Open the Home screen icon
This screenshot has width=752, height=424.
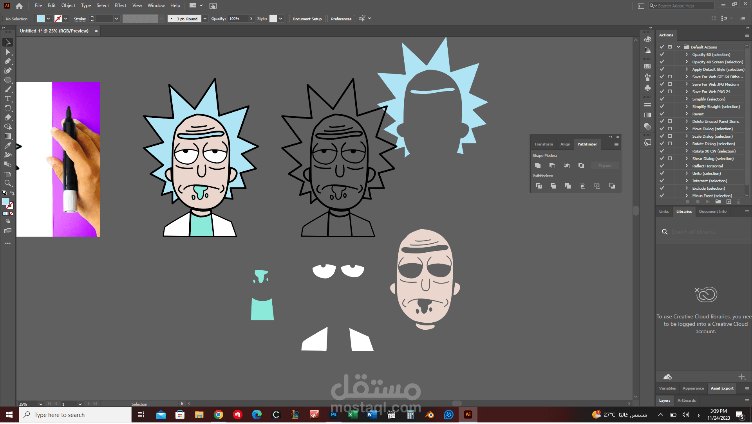[x=19, y=6]
